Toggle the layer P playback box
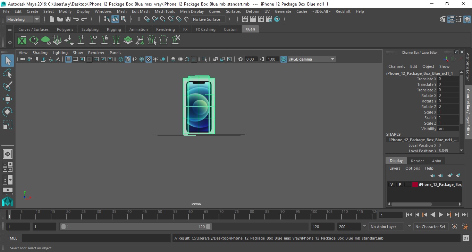 [399, 184]
